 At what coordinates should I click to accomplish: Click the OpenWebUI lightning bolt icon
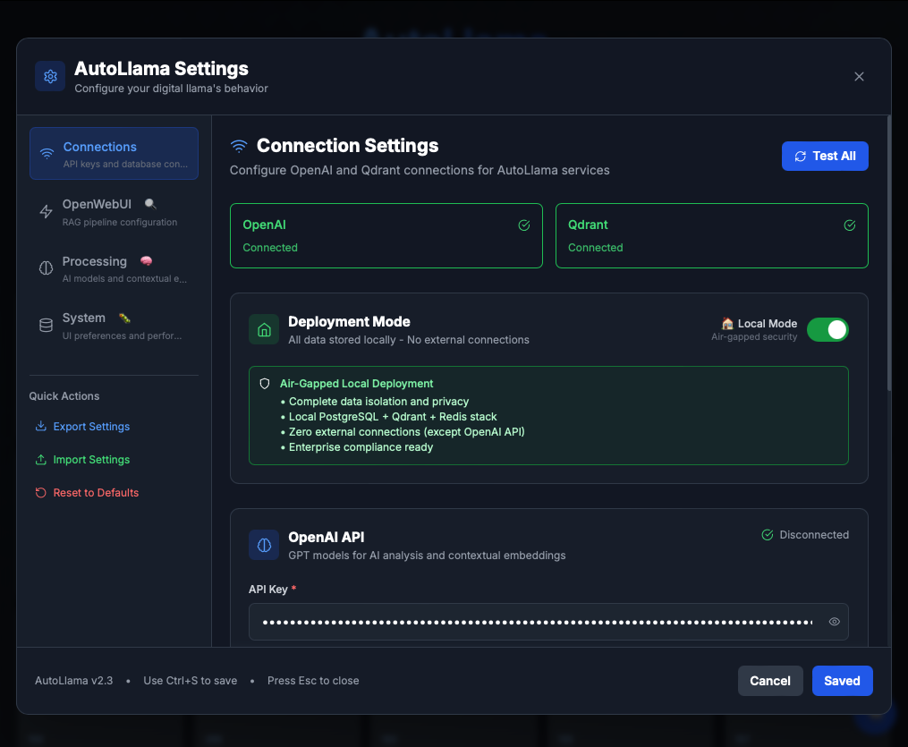46,211
